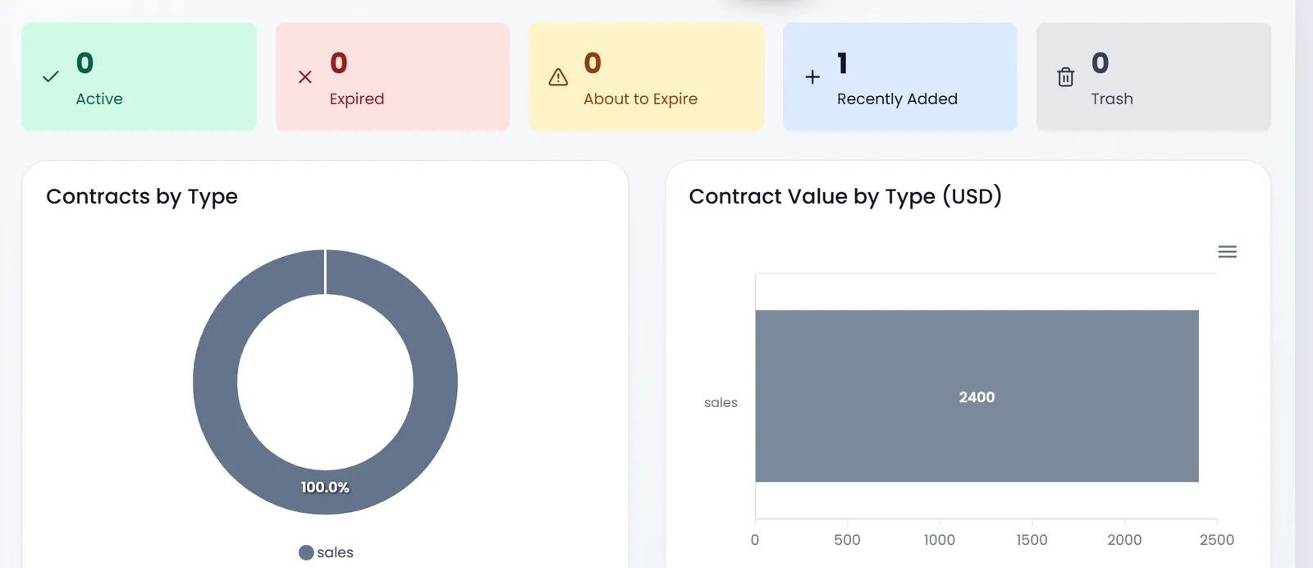The height and width of the screenshot is (568, 1313).
Task: Click the Expired X icon
Action: (x=305, y=77)
